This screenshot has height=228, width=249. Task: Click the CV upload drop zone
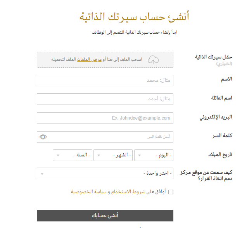[105, 60]
